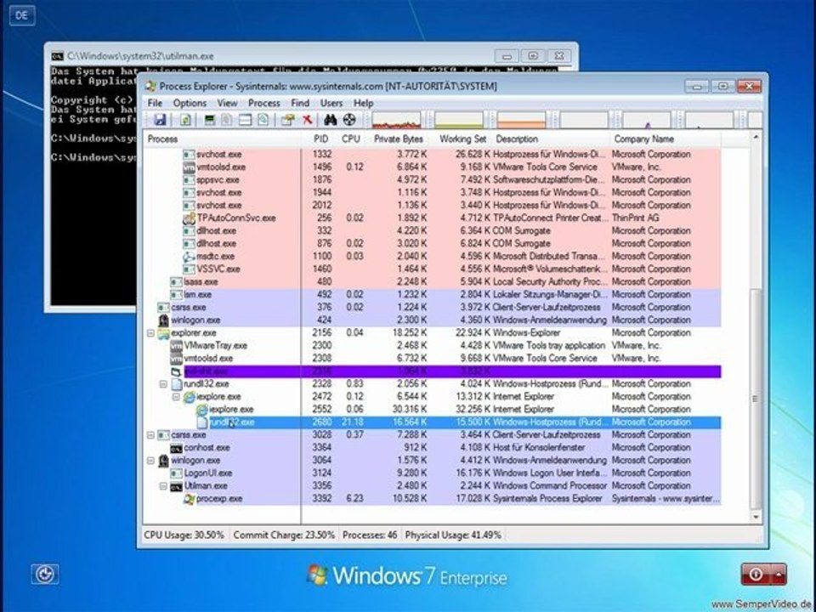Viewport: 816px width, 612px height.
Task: Open process Properties toolbar icon
Action: coord(288,120)
